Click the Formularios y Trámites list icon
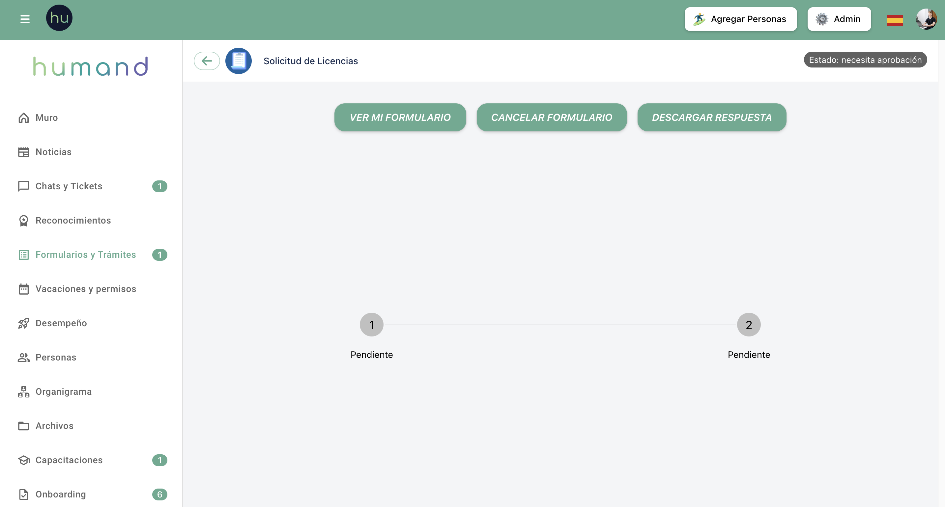This screenshot has width=945, height=507. [24, 255]
